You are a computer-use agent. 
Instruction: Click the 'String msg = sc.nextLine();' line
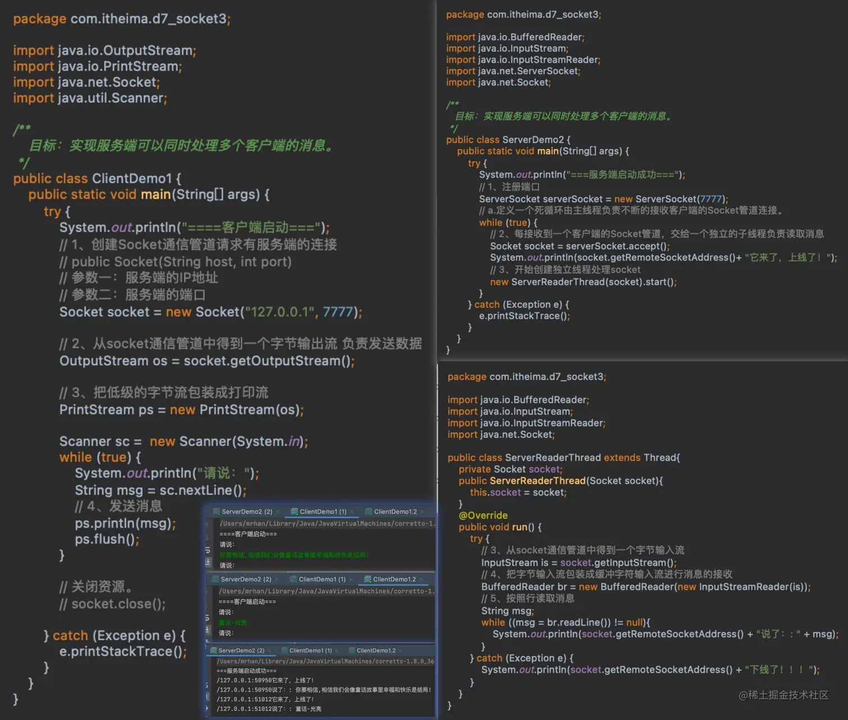[161, 490]
